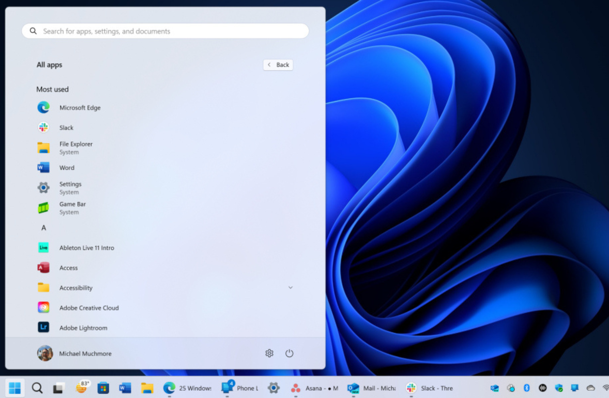Viewport: 609px width, 398px height.
Task: Click the search input field
Action: (x=165, y=31)
